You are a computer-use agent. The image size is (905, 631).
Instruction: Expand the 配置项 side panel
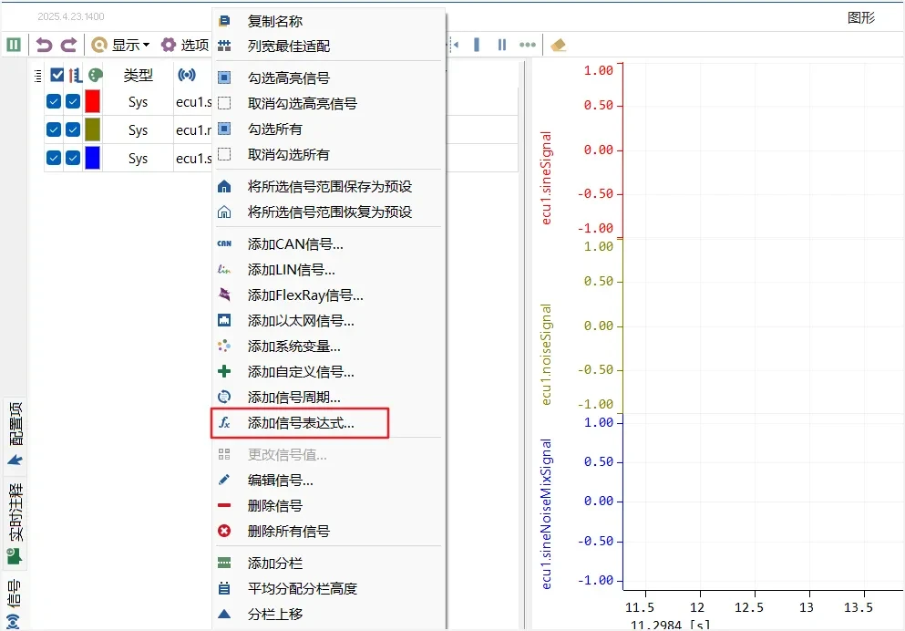pos(15,433)
